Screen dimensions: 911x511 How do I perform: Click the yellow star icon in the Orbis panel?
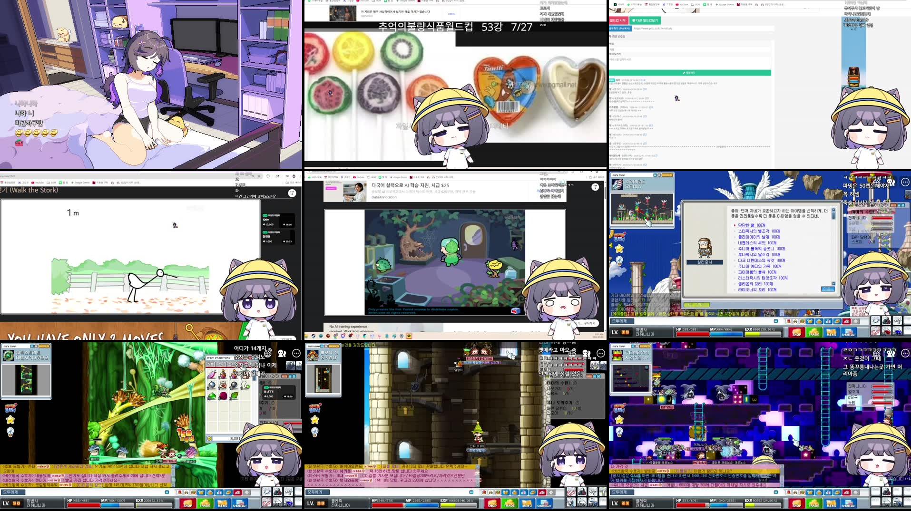[x=619, y=249]
